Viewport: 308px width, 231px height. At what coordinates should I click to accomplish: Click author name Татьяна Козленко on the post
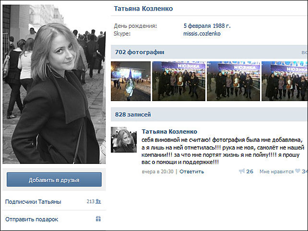pos(169,131)
